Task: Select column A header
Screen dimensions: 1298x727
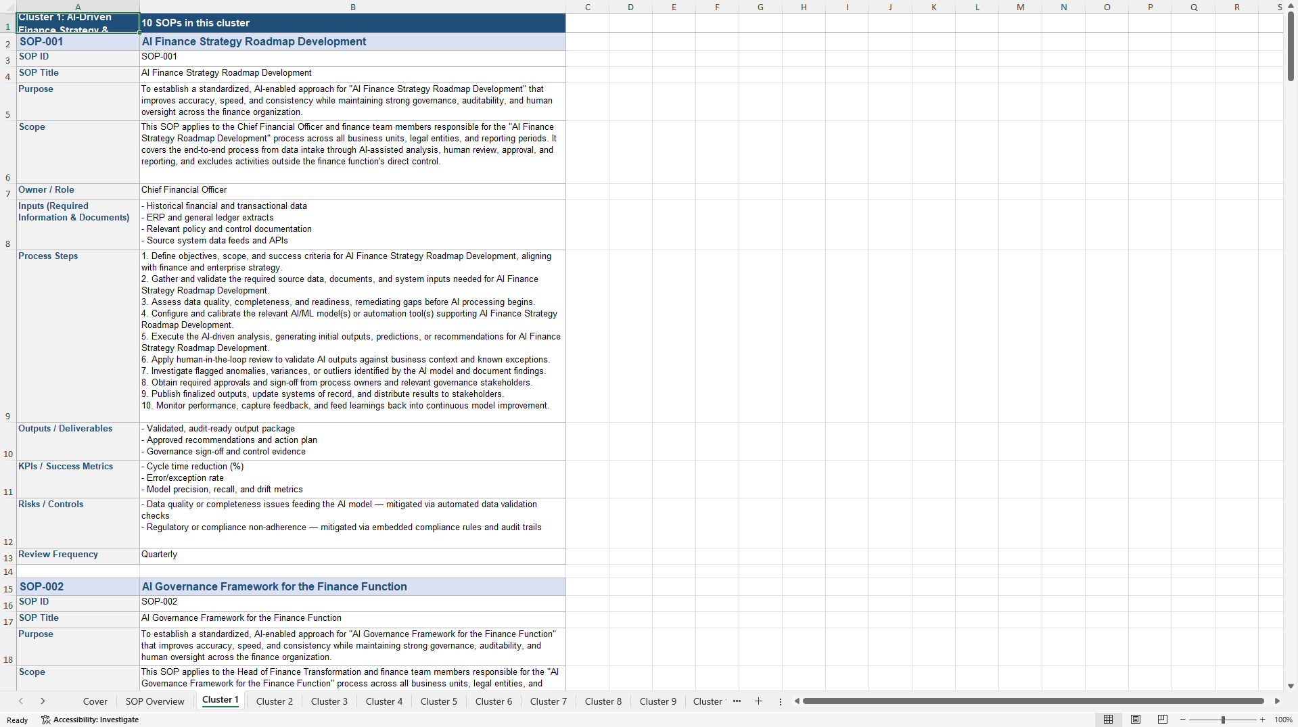Action: coord(78,7)
